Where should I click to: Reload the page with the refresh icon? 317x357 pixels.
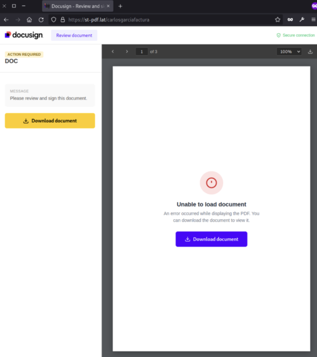coord(41,20)
